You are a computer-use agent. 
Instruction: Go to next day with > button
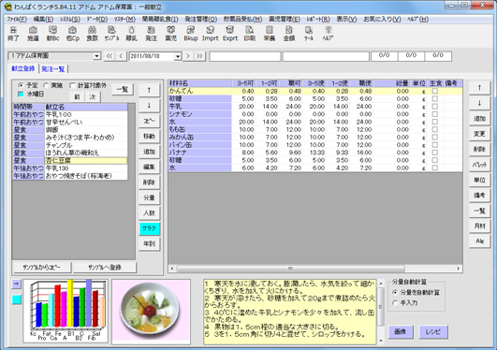click(x=188, y=56)
